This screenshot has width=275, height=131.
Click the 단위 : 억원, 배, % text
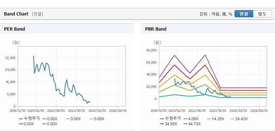tap(216, 14)
